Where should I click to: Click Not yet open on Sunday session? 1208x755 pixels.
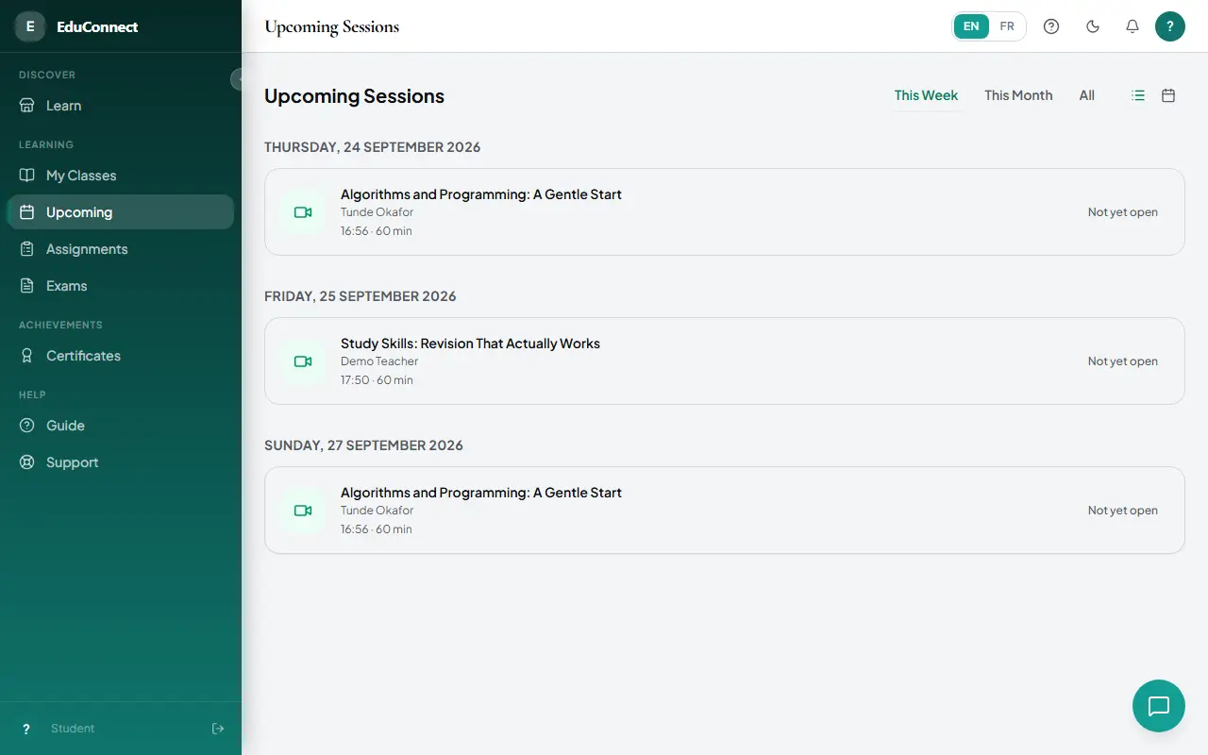pyautogui.click(x=1123, y=511)
